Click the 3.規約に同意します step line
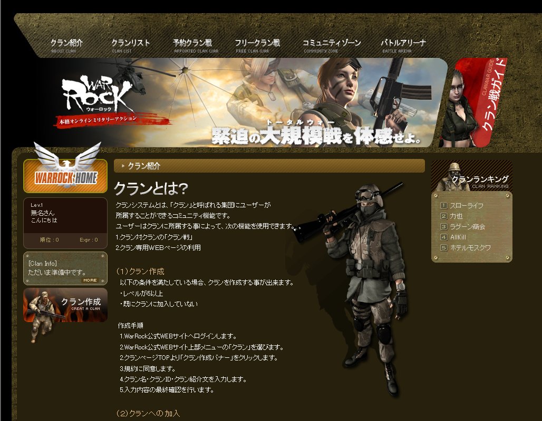 pyautogui.click(x=148, y=368)
